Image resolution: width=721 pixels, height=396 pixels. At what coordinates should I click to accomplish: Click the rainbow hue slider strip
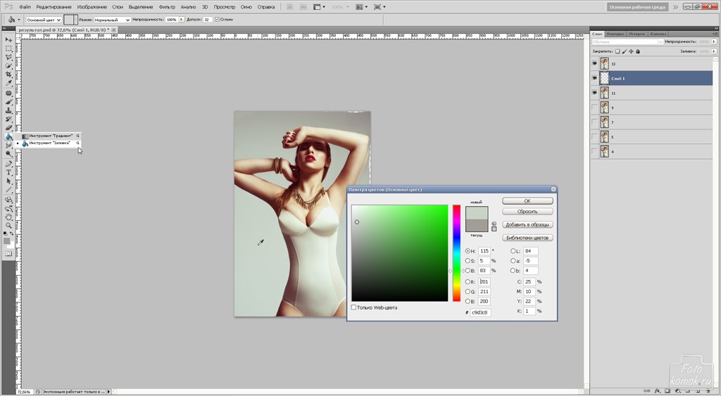(x=456, y=253)
